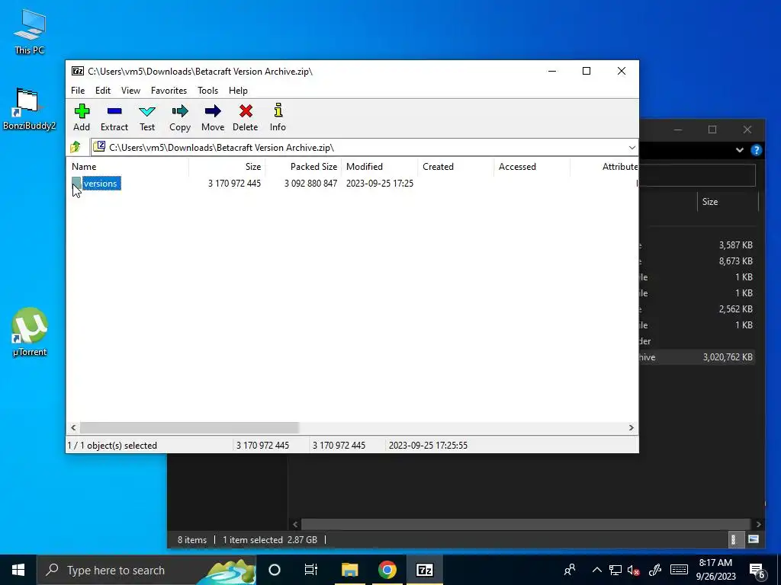Open the taskbar clock and date
The width and height of the screenshot is (781, 585).
tap(715, 570)
